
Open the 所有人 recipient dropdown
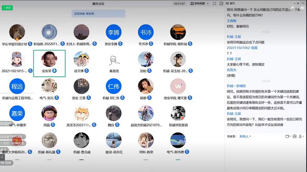[x=245, y=136]
